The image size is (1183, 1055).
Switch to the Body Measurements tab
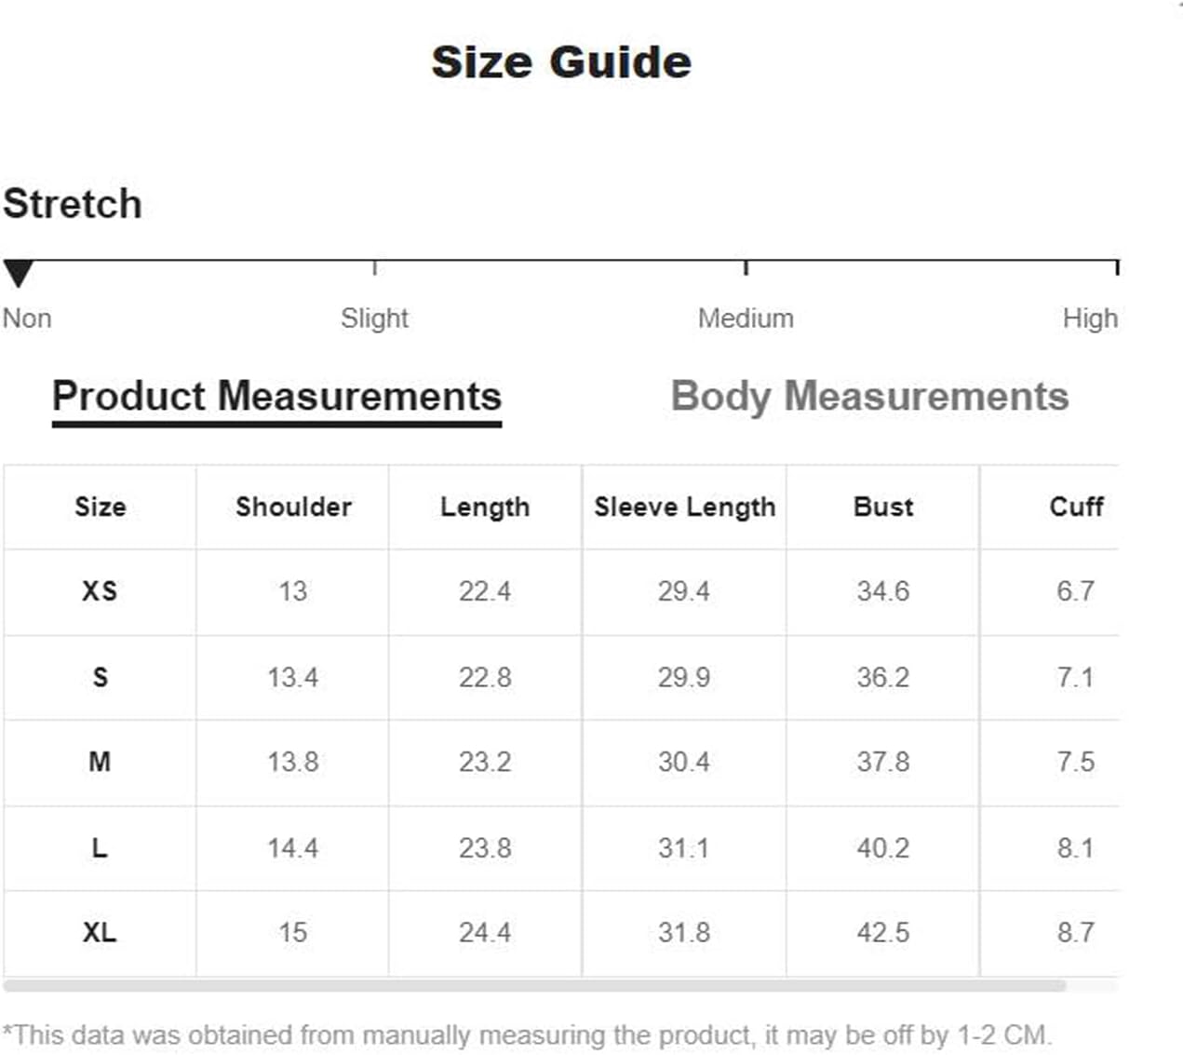click(x=869, y=397)
